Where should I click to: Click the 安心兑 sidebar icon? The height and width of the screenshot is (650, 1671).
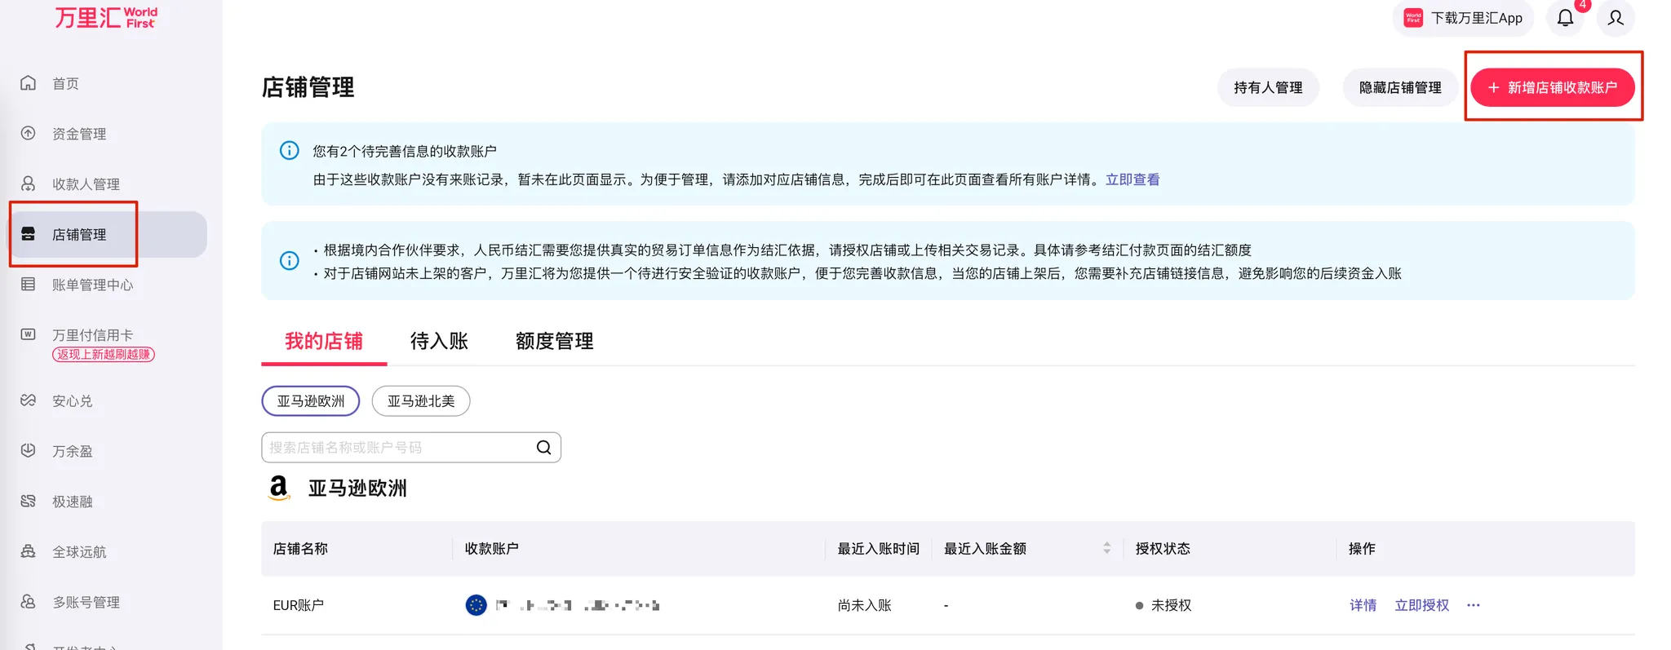pos(29,400)
